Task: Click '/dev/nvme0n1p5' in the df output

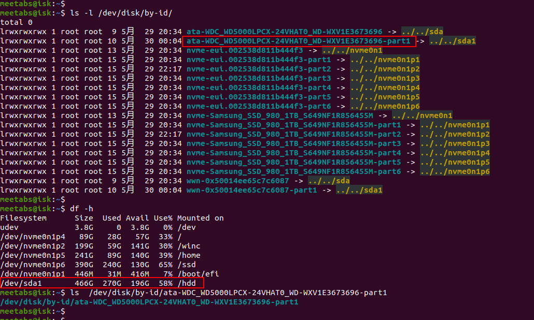Action: click(x=33, y=255)
